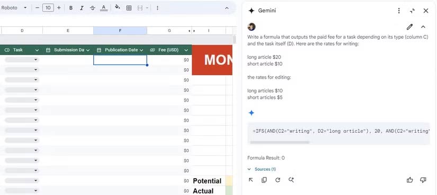Open Gemini panel more options menu
This screenshot has height=195, width=437.
[x=399, y=11]
